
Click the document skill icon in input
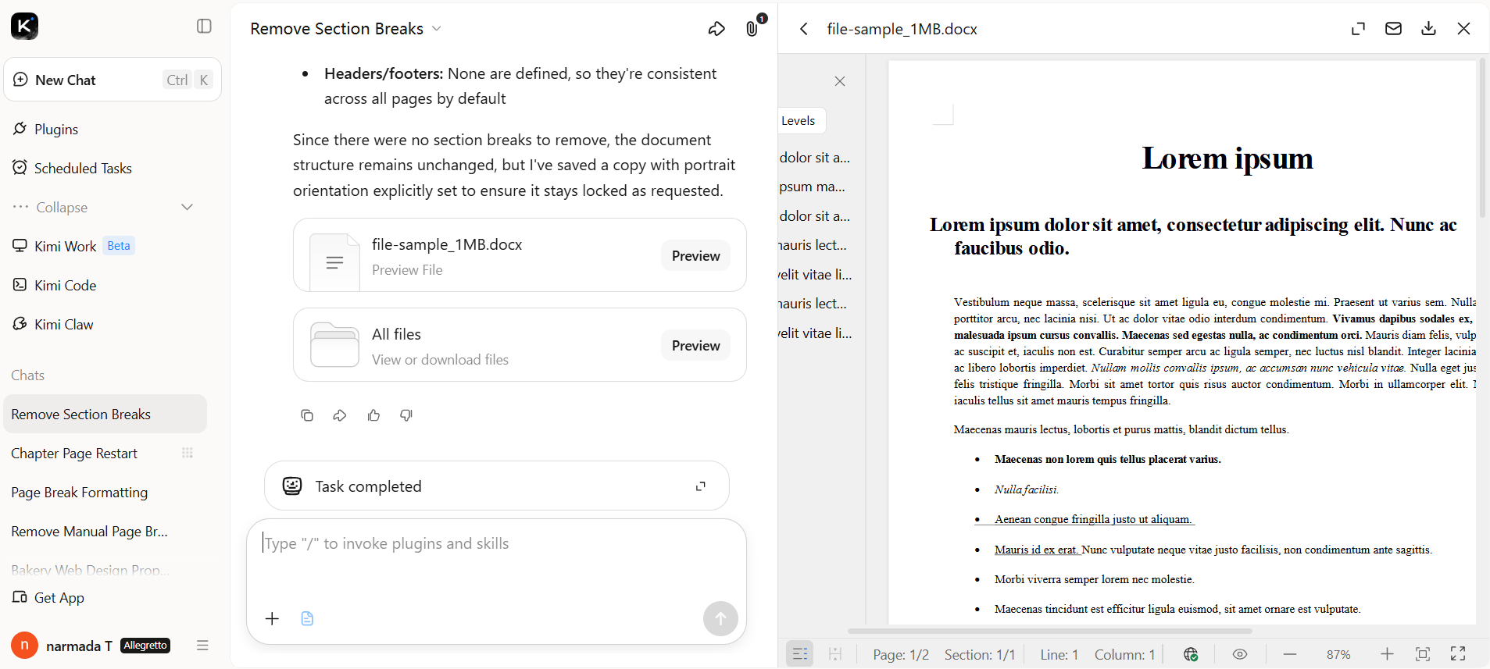pos(307,619)
